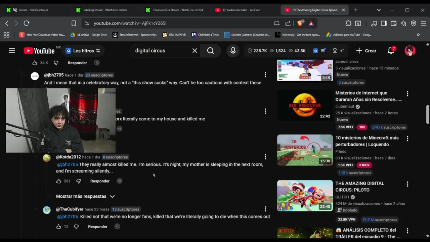
Task: Open AdSense para YouTube bookmark
Action: coord(349,35)
